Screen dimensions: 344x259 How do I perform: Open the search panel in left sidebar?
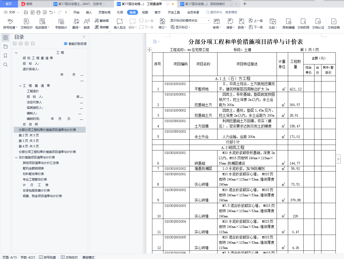tap(6, 65)
